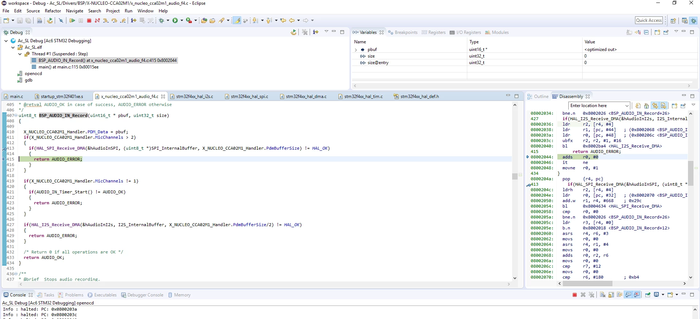Click Last Edit Location arrow icon
700x319 pixels.
tap(283, 20)
